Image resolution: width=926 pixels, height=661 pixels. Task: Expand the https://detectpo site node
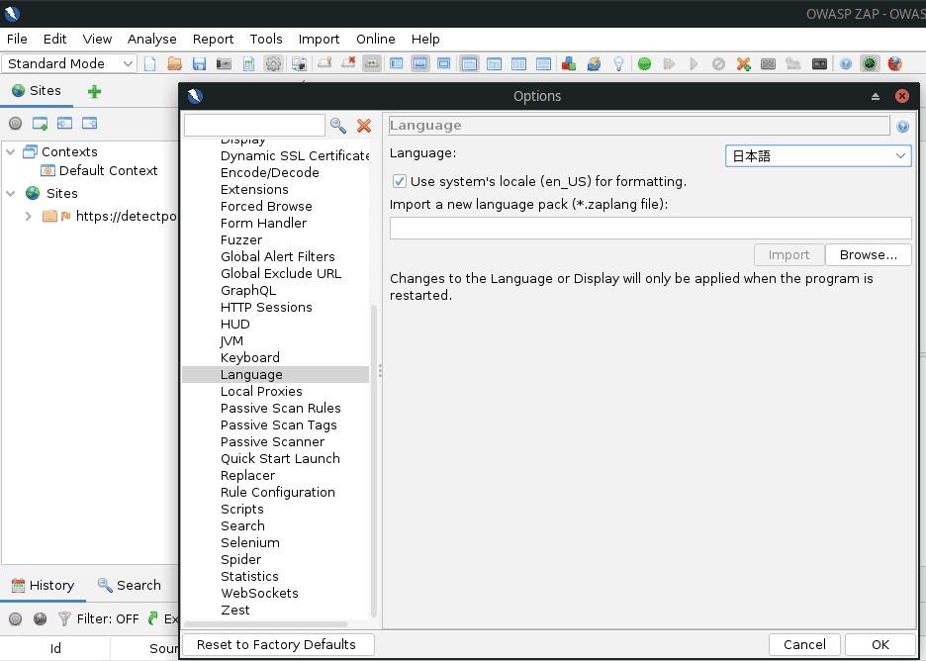coord(28,216)
